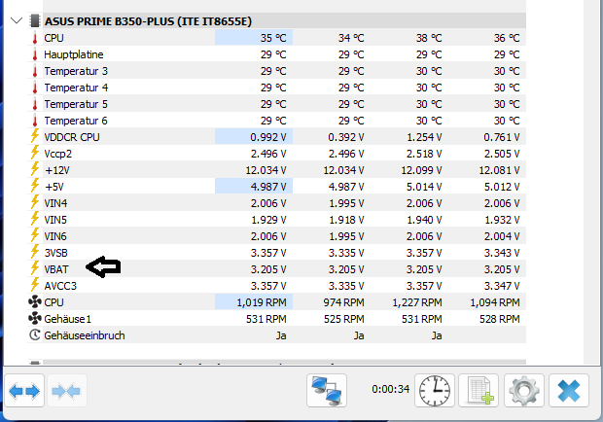The height and width of the screenshot is (422, 603).
Task: Expand the sensor columns with the blue arrows button
Action: [x=24, y=391]
